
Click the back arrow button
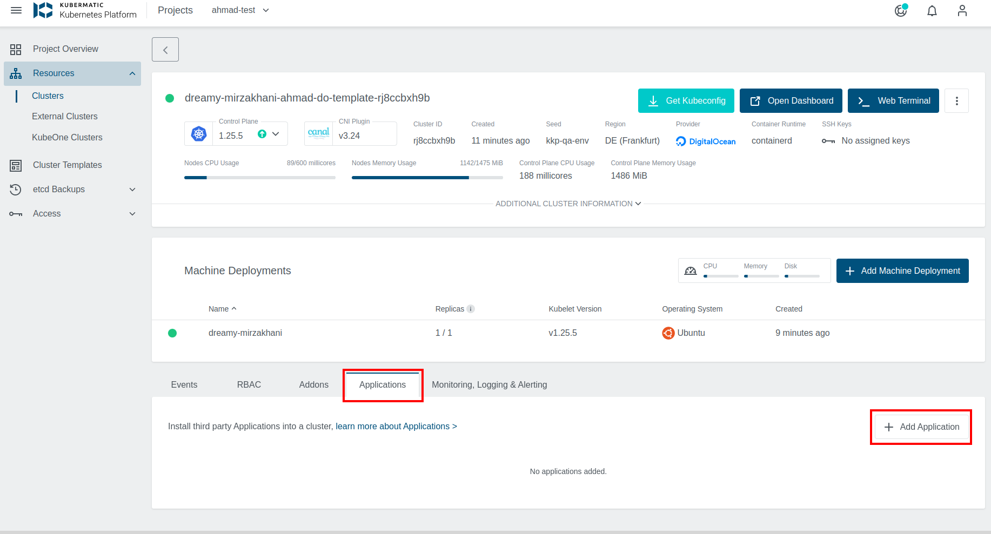pyautogui.click(x=165, y=50)
